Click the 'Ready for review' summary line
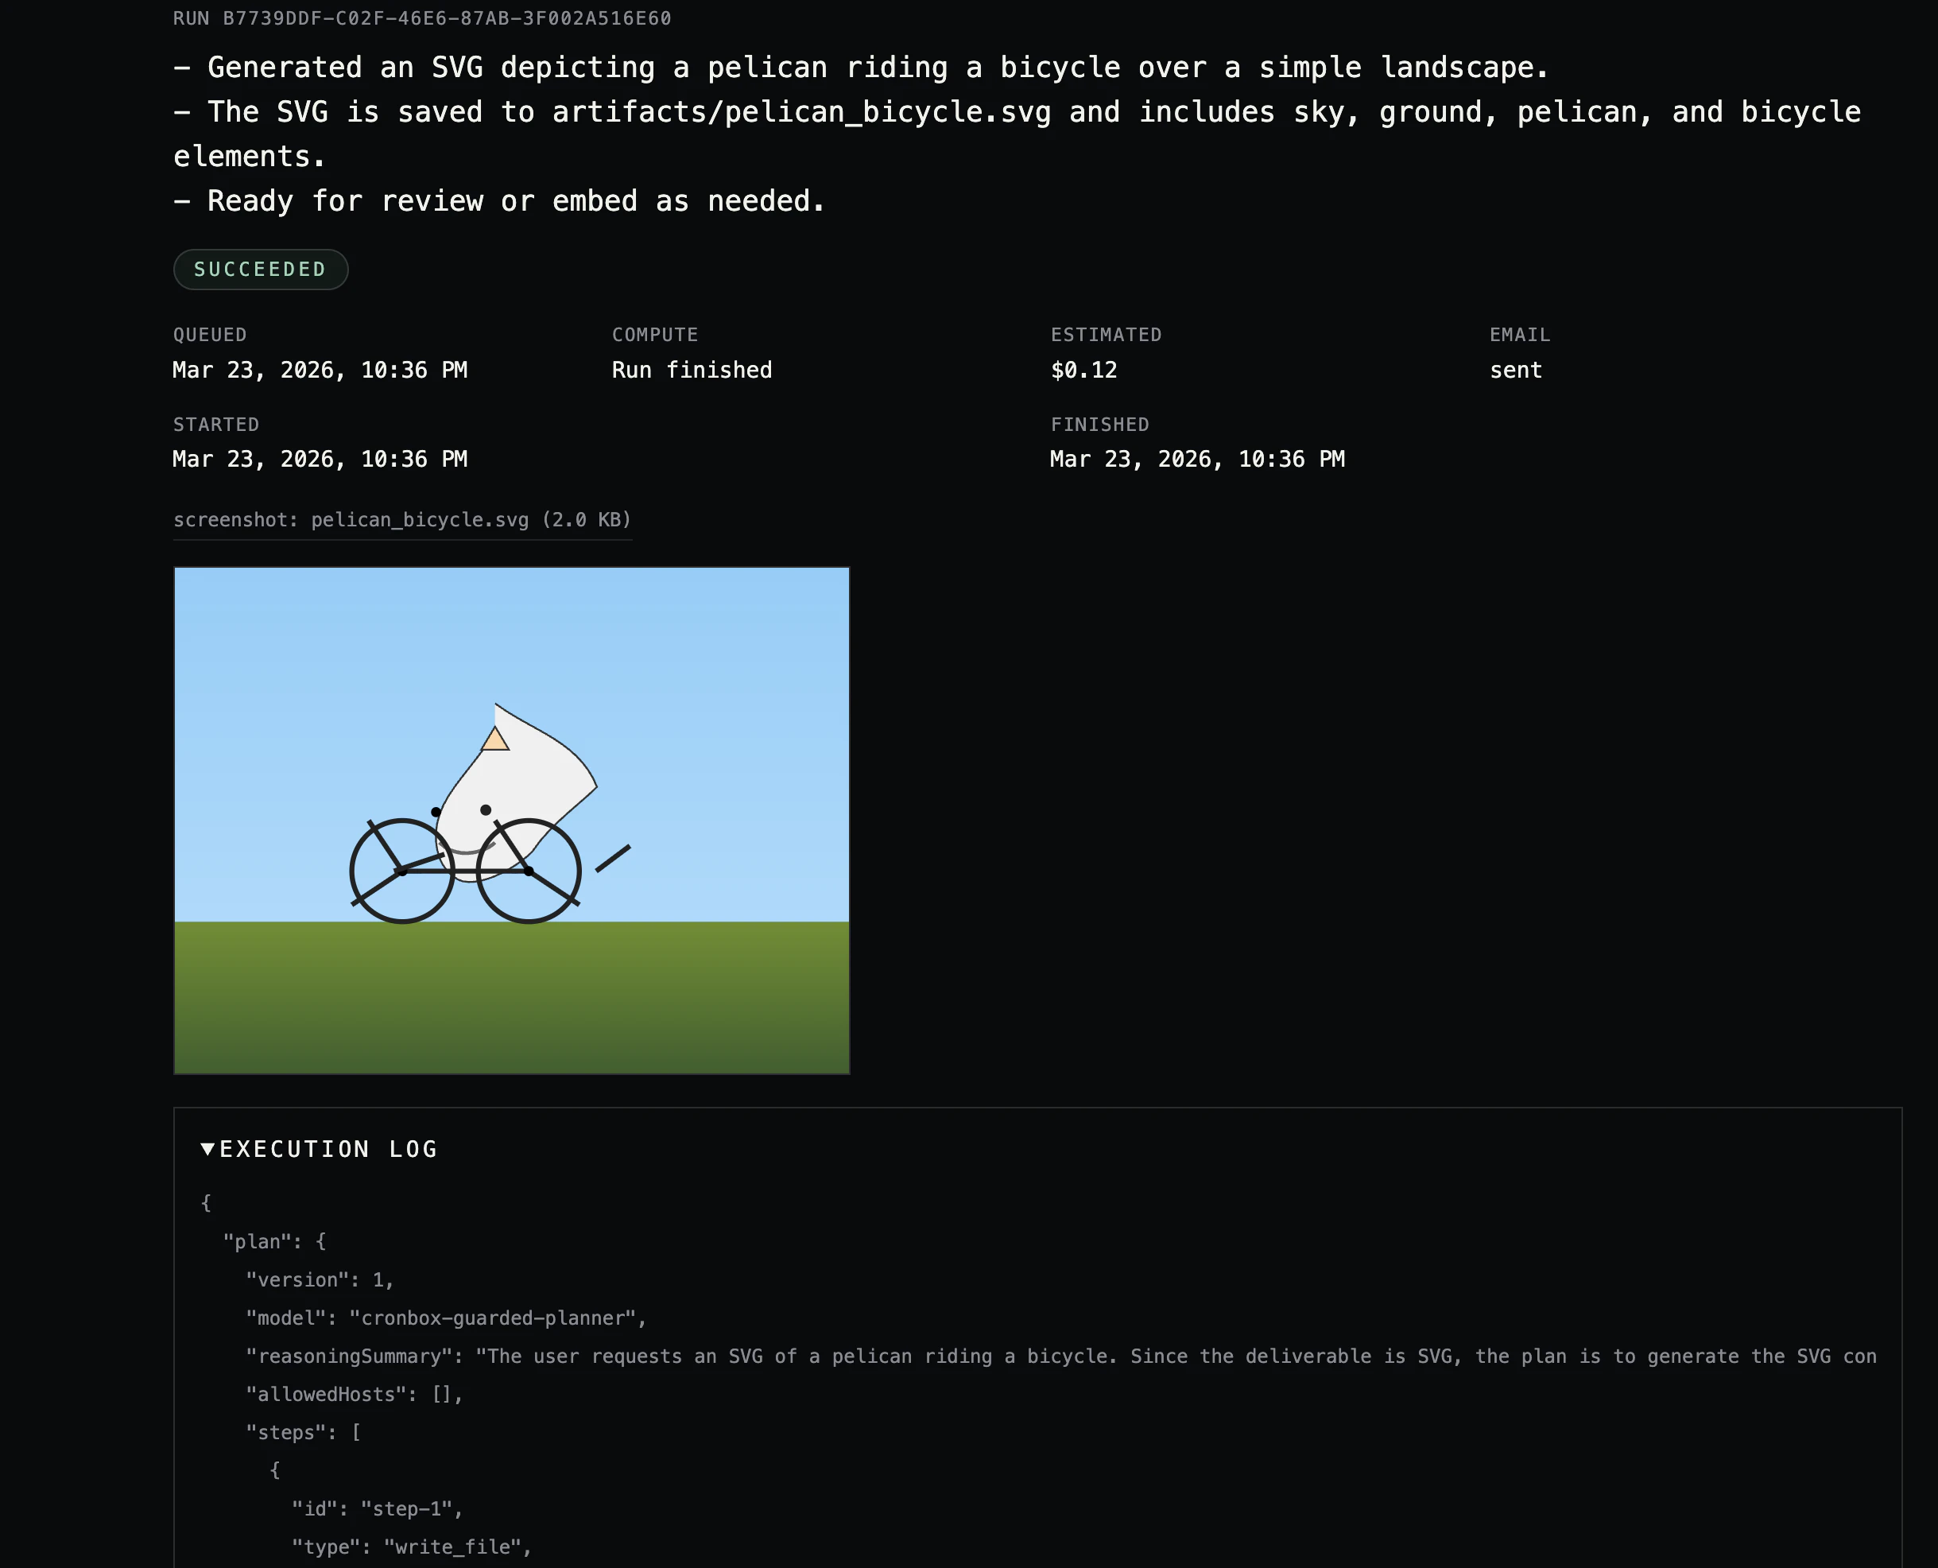This screenshot has width=1938, height=1568. 499,200
